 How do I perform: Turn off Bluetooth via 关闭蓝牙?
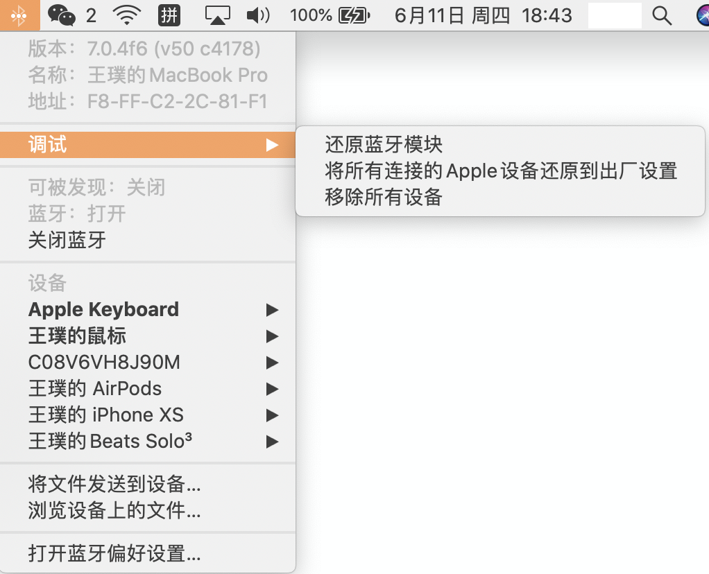point(67,240)
